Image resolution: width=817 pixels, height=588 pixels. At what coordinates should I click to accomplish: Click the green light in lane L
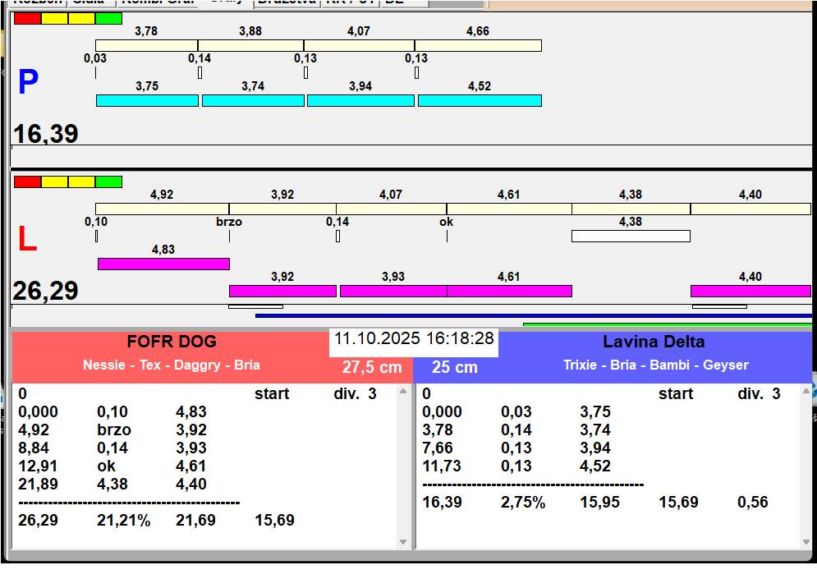pyautogui.click(x=108, y=181)
